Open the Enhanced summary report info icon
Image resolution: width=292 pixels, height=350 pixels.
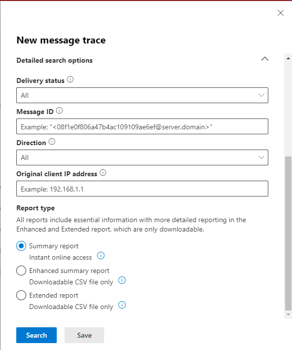(x=122, y=280)
